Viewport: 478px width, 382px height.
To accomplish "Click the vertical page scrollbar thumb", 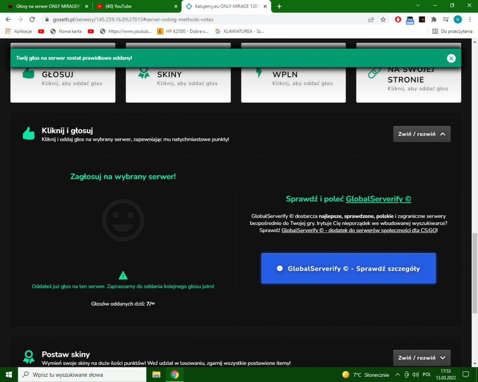I will [x=475, y=273].
